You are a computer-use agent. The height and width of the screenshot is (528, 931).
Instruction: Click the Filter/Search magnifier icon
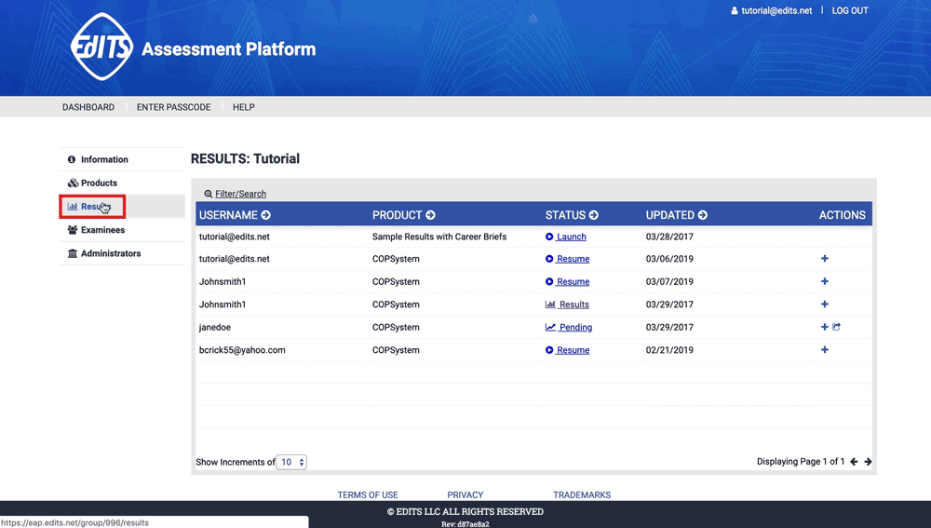tap(209, 194)
